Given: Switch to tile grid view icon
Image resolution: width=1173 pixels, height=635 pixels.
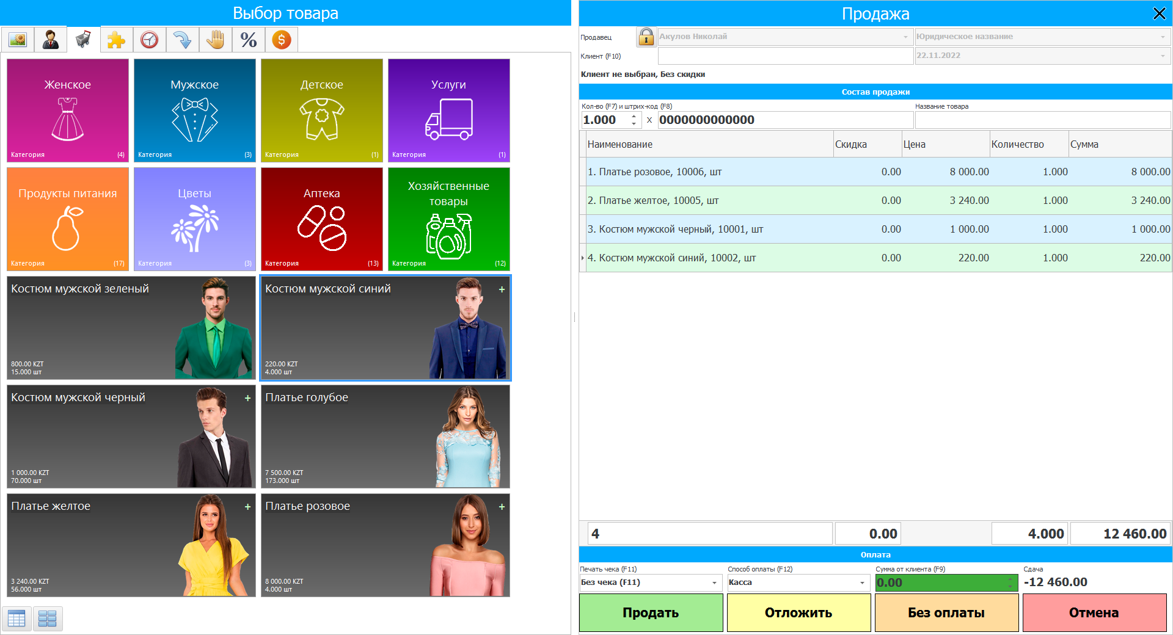Looking at the screenshot, I should [x=47, y=619].
